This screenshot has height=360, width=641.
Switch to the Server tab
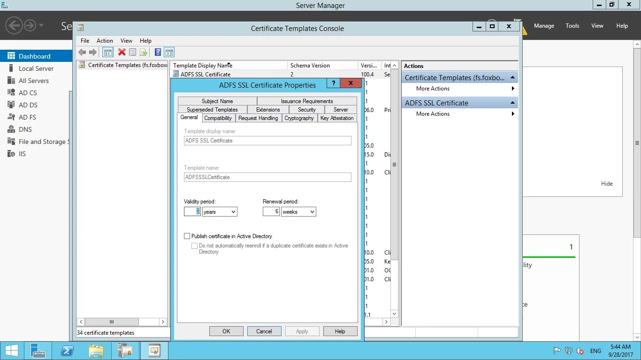(x=341, y=109)
